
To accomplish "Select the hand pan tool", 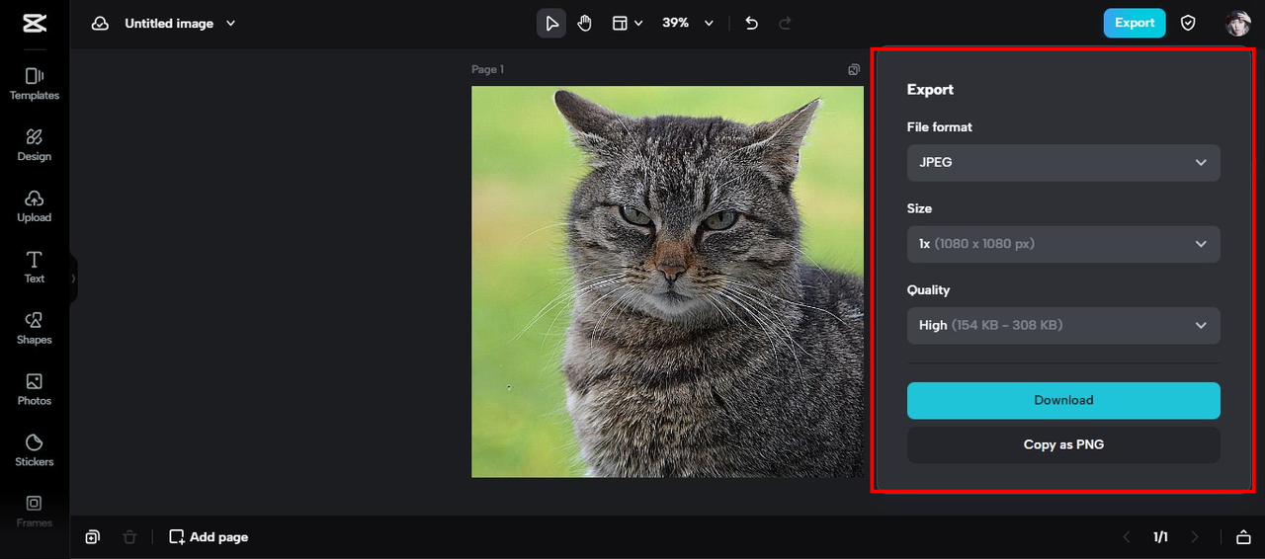I will [x=585, y=23].
